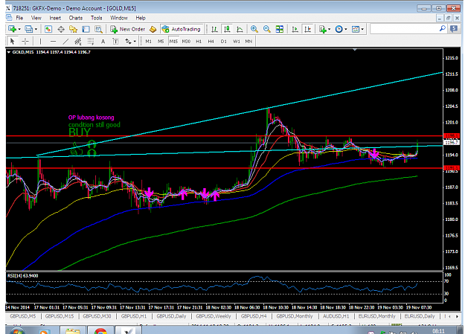The image size is (465, 334).
Task: Open the File menu
Action: [19, 18]
